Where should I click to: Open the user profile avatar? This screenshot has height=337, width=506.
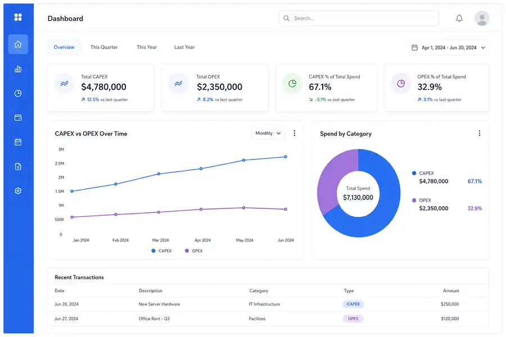(x=482, y=19)
